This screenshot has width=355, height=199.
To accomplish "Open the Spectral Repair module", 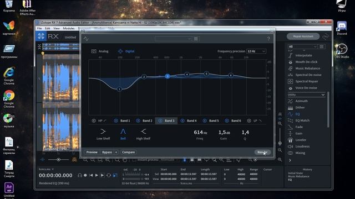I will tap(307, 81).
